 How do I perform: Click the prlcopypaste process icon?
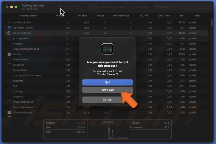click(x=9, y=38)
